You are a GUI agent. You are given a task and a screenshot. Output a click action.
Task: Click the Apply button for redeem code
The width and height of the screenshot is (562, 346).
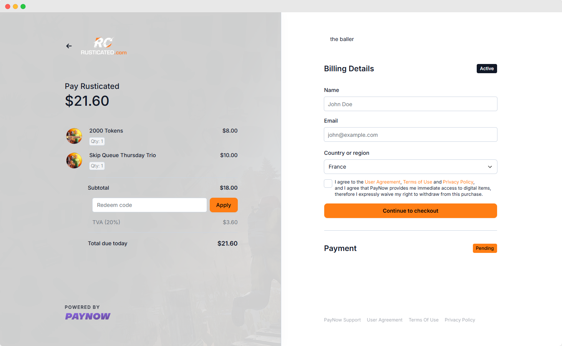point(224,205)
